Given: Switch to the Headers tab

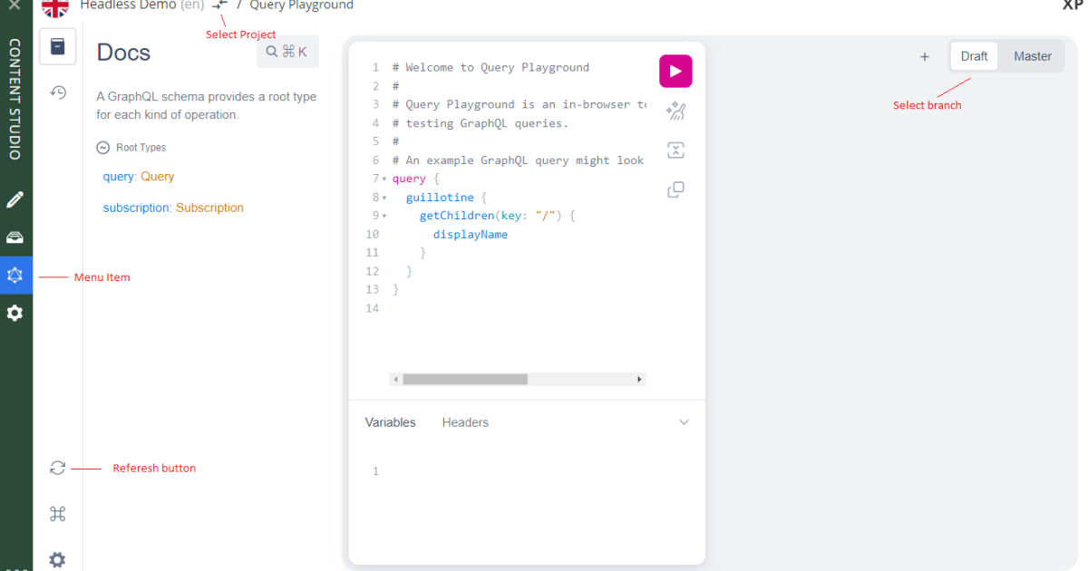Looking at the screenshot, I should pos(465,421).
